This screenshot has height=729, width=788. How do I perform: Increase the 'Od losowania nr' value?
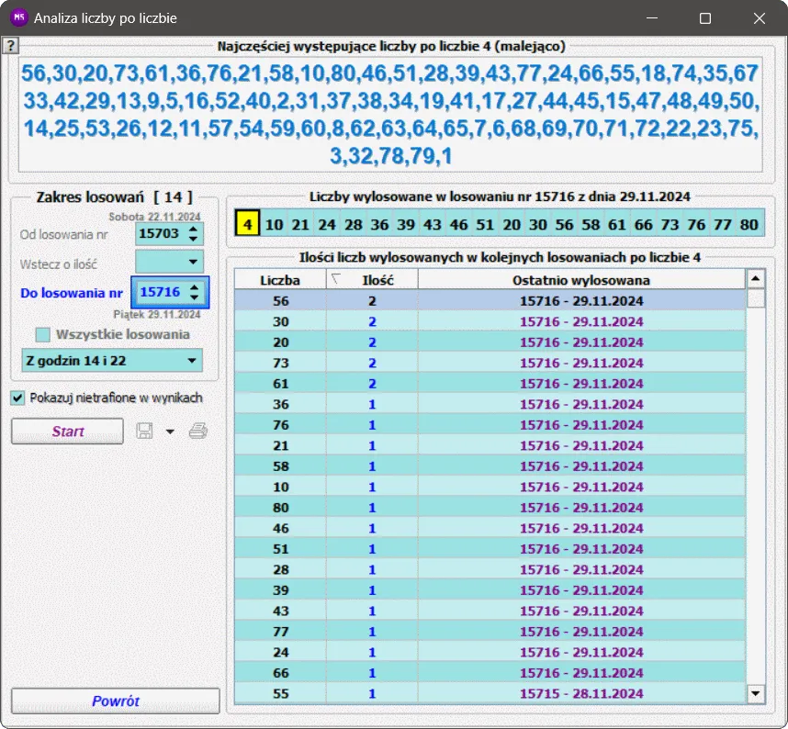(x=192, y=230)
